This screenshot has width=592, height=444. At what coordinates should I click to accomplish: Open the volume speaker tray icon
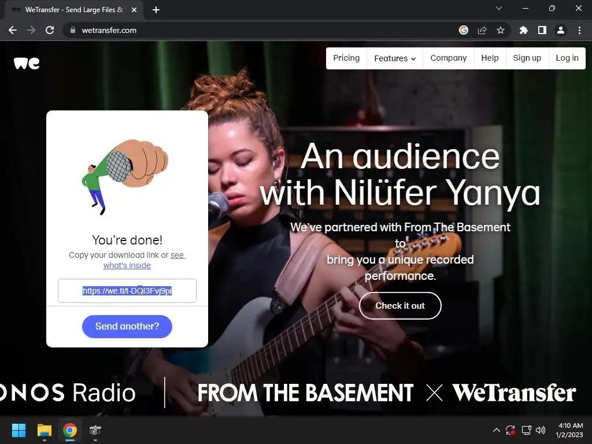pos(541,430)
